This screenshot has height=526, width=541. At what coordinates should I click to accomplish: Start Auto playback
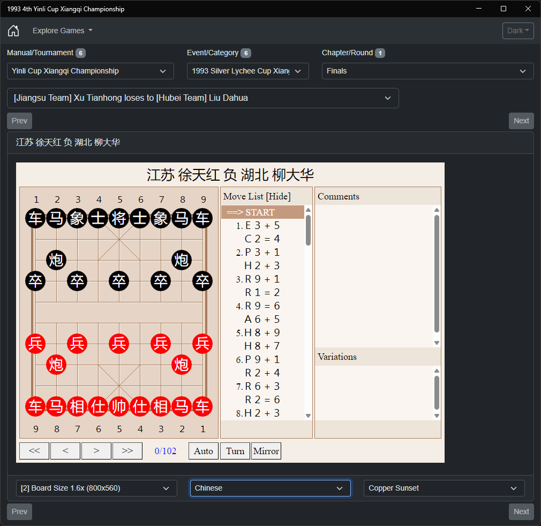(x=204, y=451)
